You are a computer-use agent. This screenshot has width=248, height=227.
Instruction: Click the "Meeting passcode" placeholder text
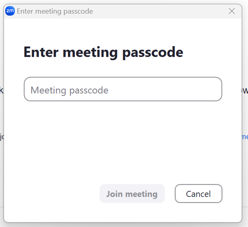coord(69,90)
